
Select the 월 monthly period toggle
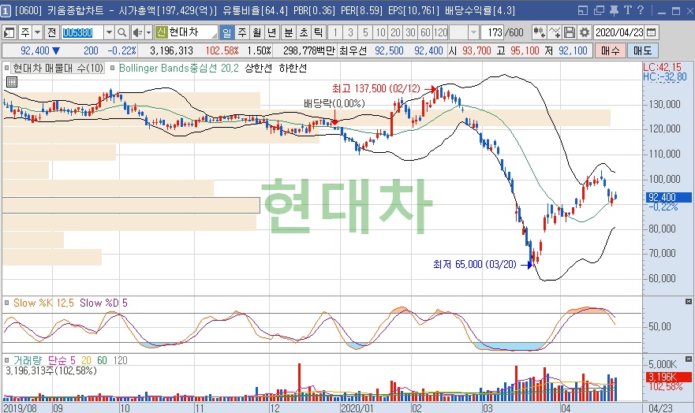pyautogui.click(x=257, y=32)
